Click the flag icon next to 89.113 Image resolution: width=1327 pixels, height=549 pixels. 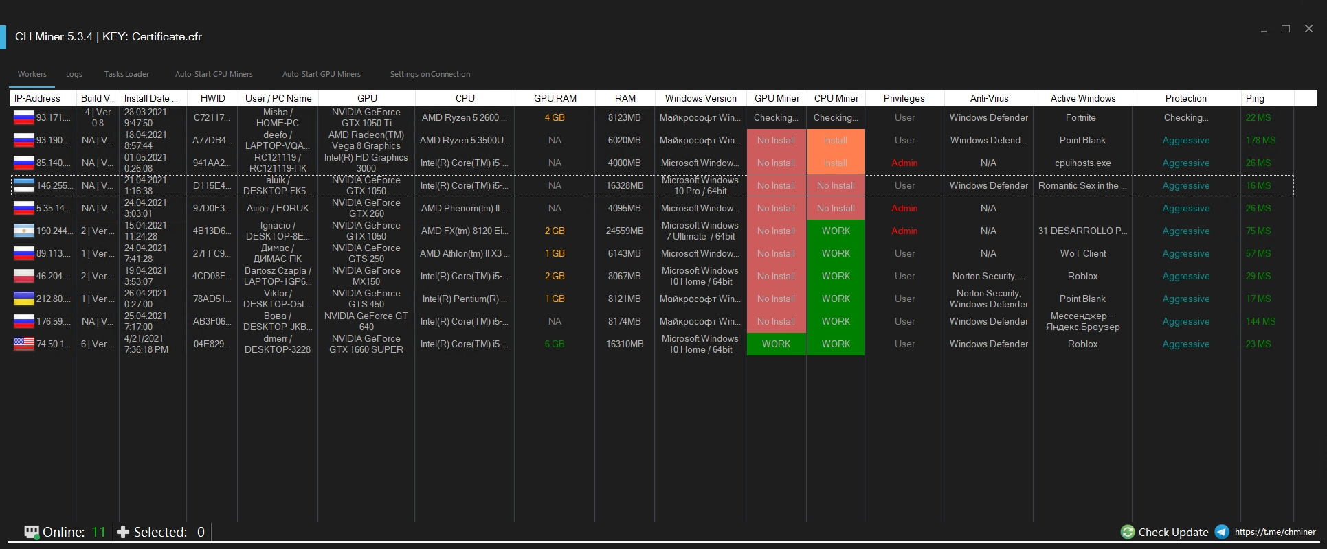tap(24, 253)
